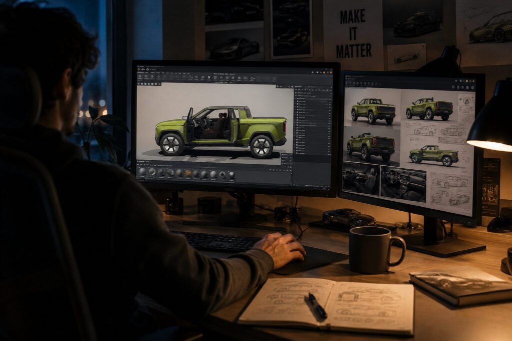512x341 pixels.
Task: Click the orange icon at top-right of main app
Action: click(331, 72)
